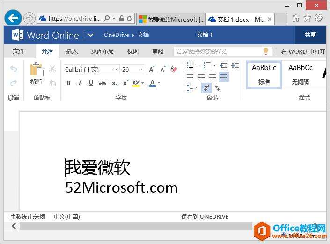Decrease paragraph indent
330x244 pixels.
(223, 65)
